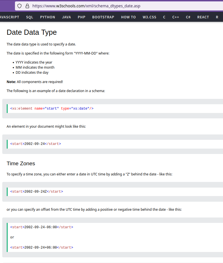The image size is (223, 263).
Task: Click the <start>2002-09-24</start> code line
Action: click(x=36, y=144)
